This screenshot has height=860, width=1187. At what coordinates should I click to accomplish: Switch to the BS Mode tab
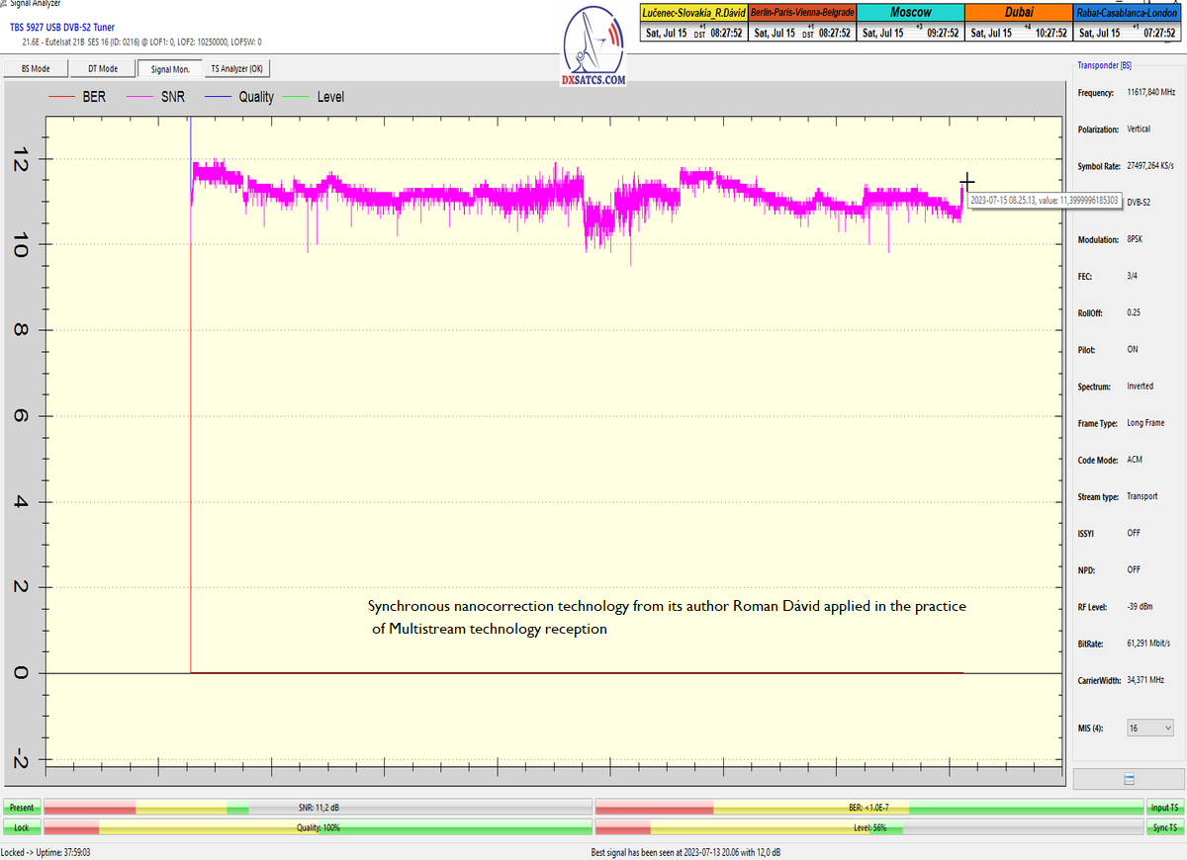[x=37, y=68]
